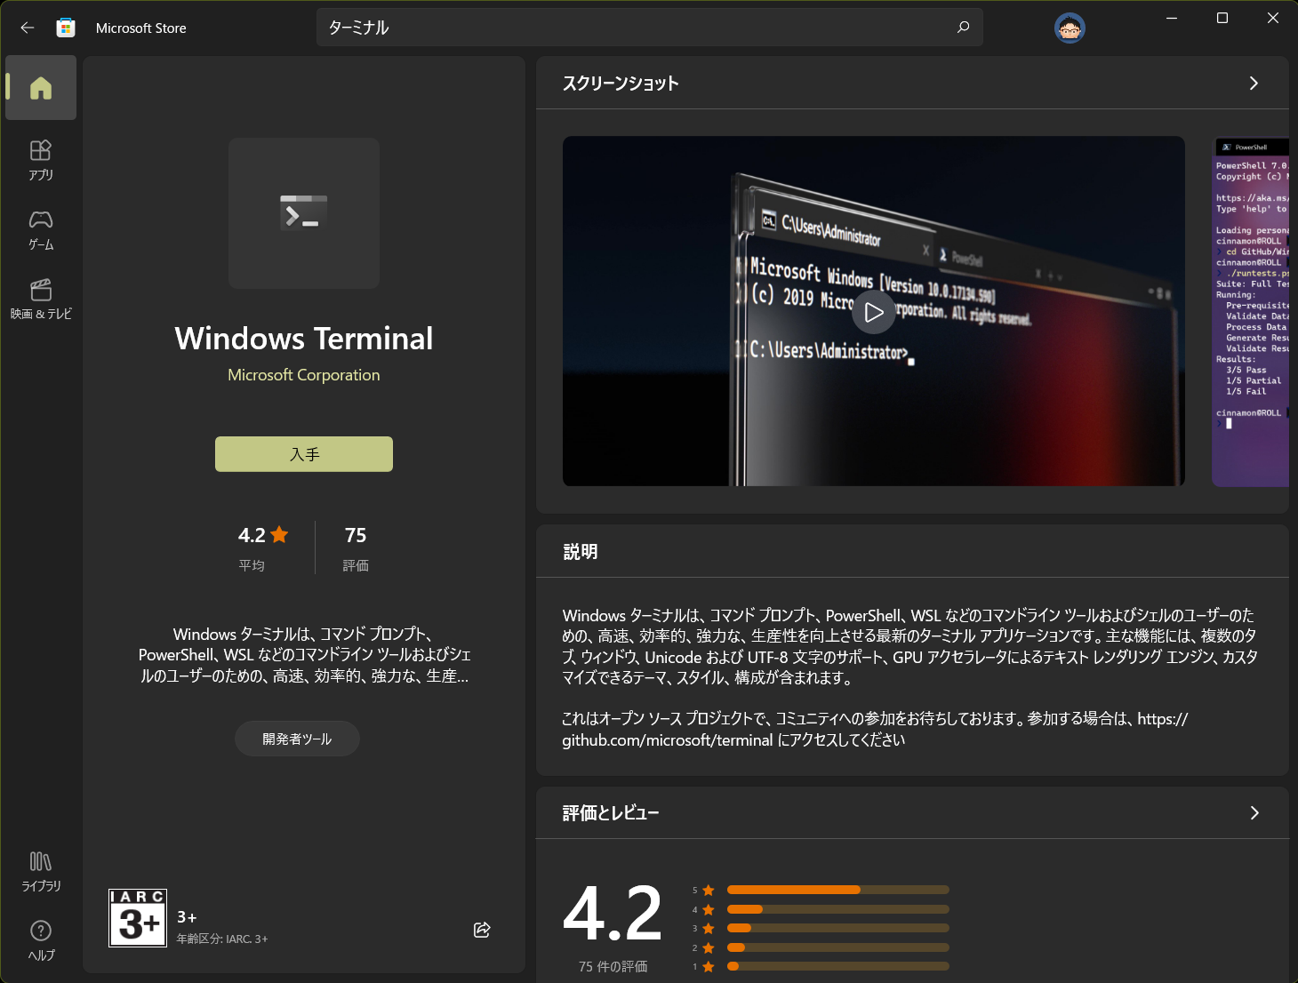Click the Windows Terminal title
This screenshot has width=1298, height=983.
[x=304, y=339]
